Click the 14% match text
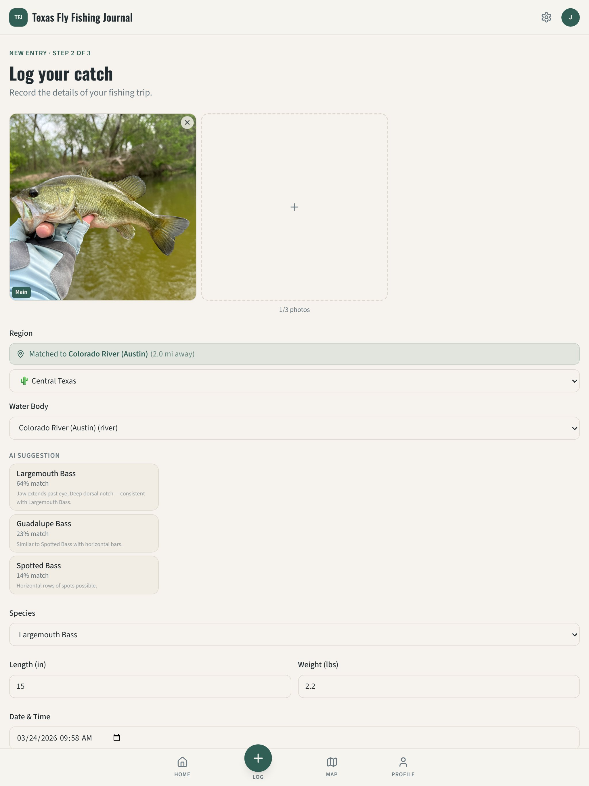This screenshot has height=786, width=589. [33, 576]
